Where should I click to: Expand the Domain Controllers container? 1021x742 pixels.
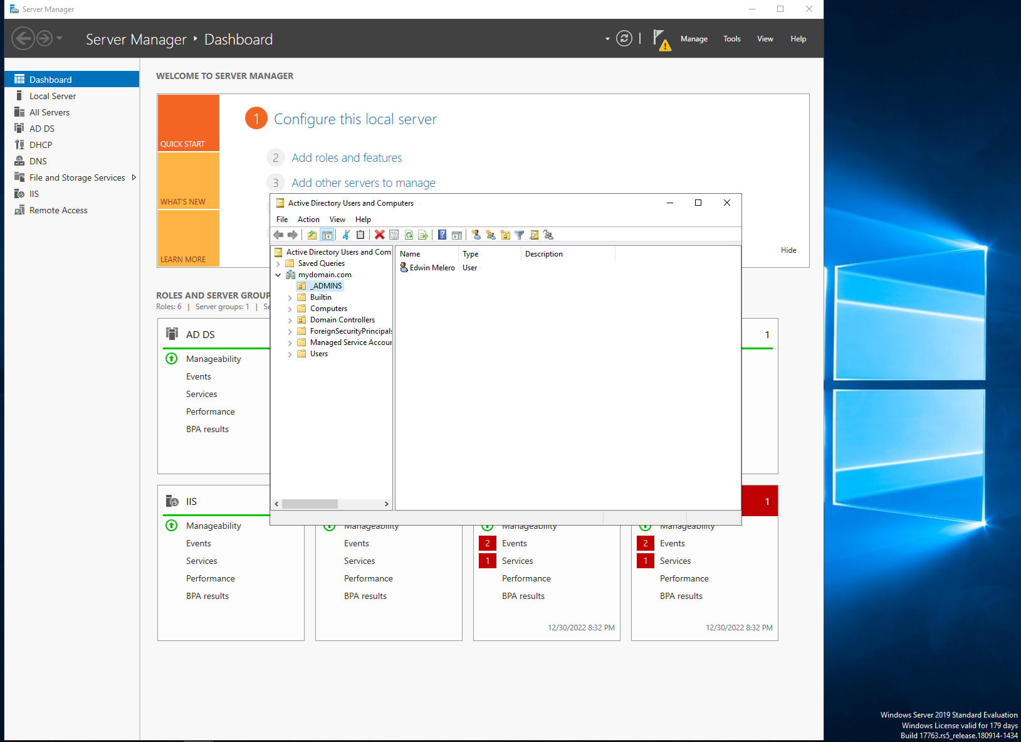coord(290,319)
